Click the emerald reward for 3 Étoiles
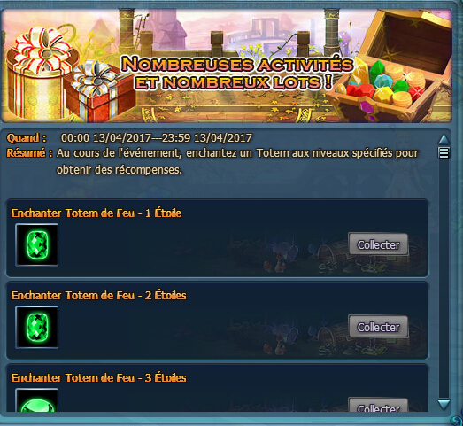463x426 pixels. click(37, 400)
